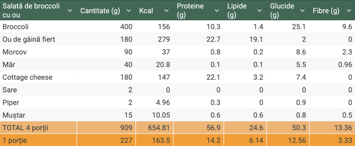Open the Kcal column filter dropdown
This screenshot has height=146, width=355.
click(x=166, y=10)
